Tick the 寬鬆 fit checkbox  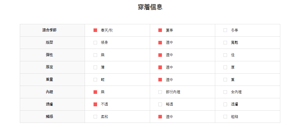pyautogui.click(x=225, y=43)
